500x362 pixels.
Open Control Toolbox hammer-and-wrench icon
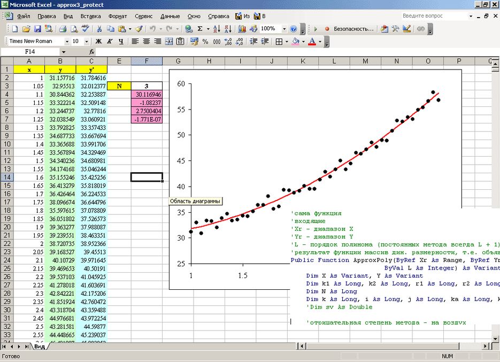point(395,29)
